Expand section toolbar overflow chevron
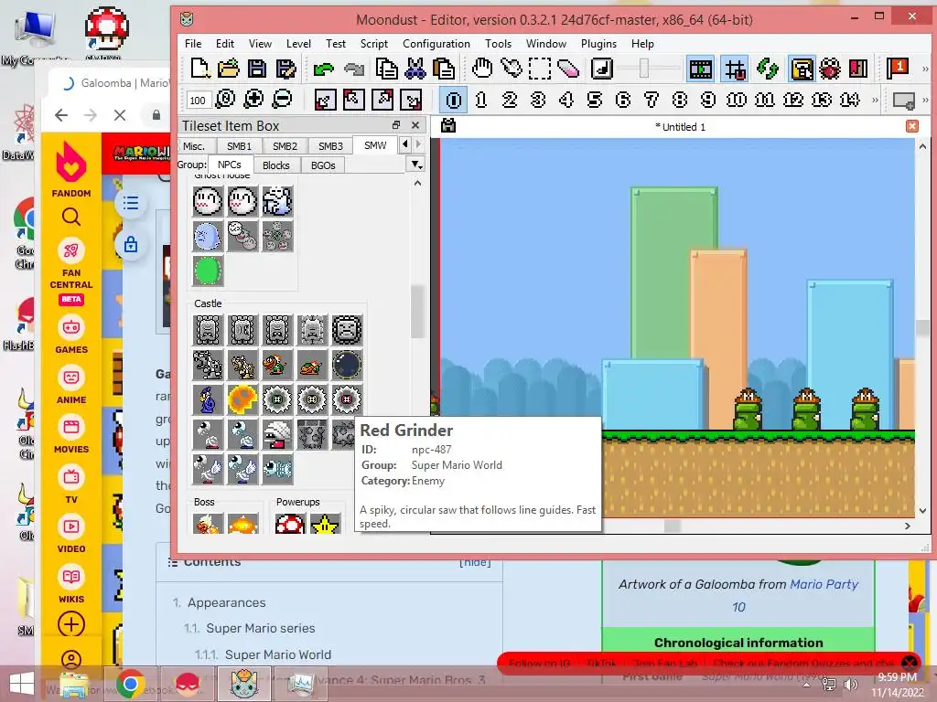 [x=875, y=99]
